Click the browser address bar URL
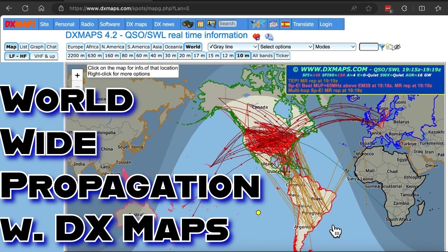Image resolution: width=448 pixels, height=252 pixels. (x=129, y=8)
